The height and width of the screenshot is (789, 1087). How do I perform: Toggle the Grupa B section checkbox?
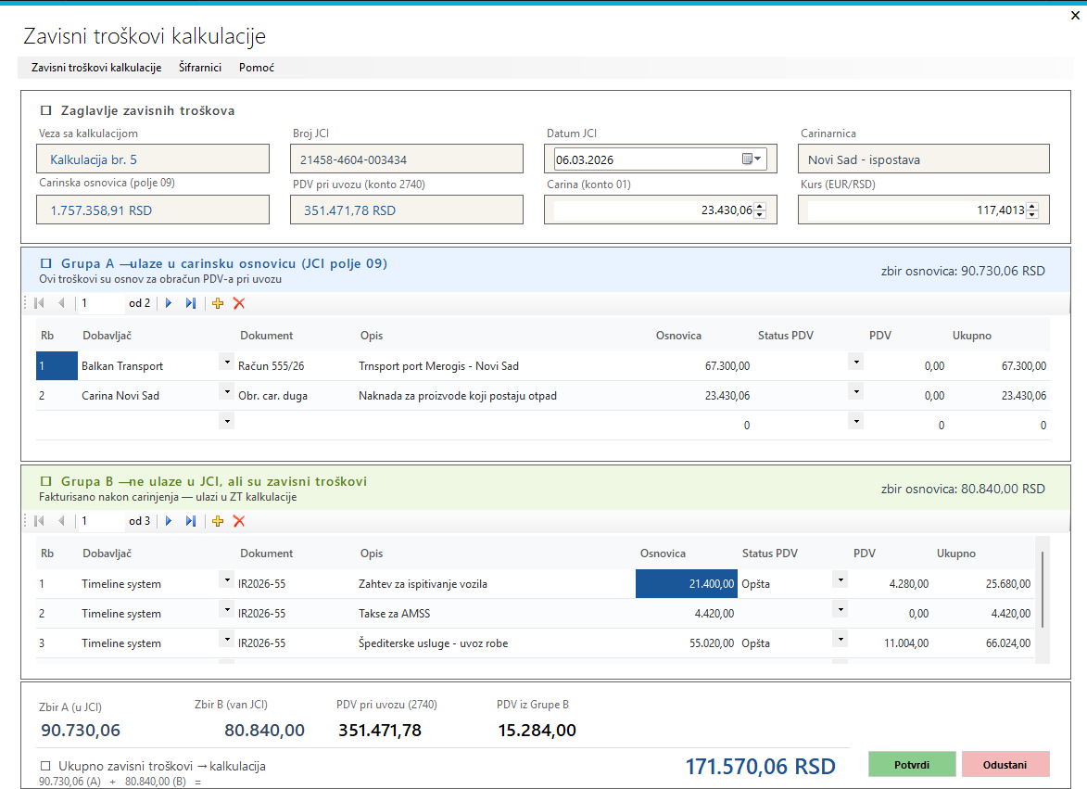(46, 481)
